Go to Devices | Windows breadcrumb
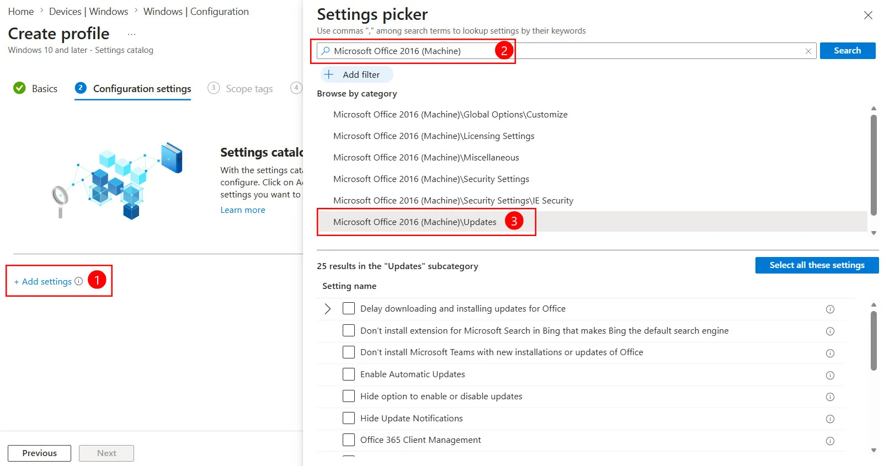Viewport: 884px width, 466px height. coord(89,12)
